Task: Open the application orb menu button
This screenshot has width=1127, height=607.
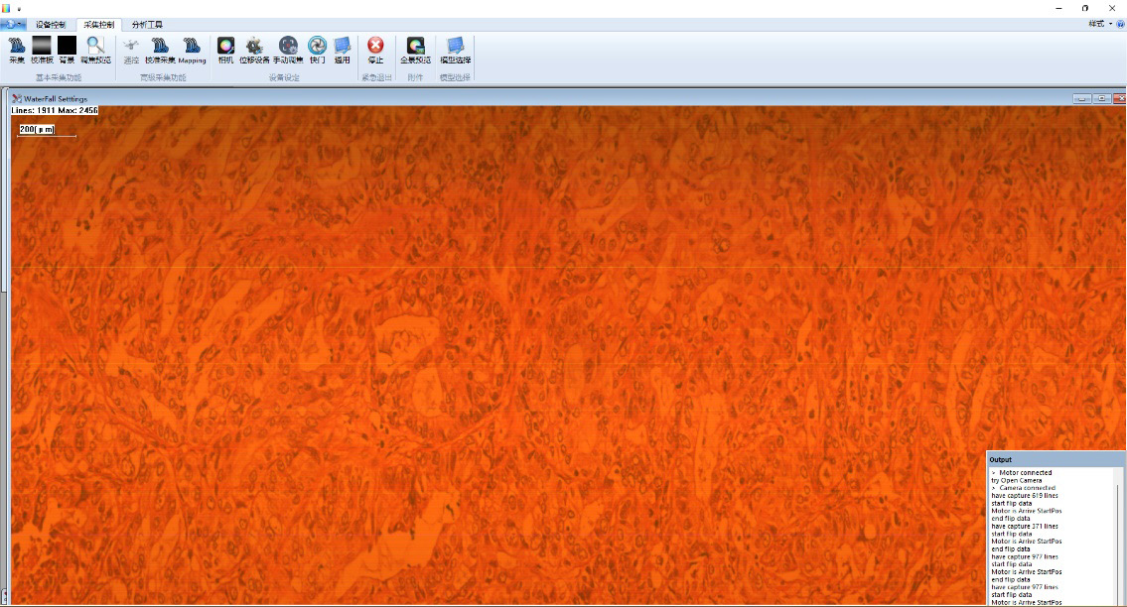Action: [14, 24]
